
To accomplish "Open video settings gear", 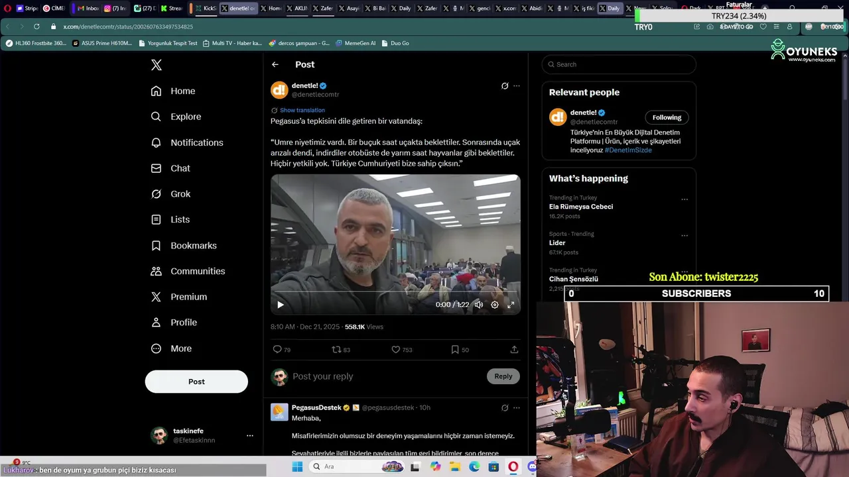I will 495,305.
